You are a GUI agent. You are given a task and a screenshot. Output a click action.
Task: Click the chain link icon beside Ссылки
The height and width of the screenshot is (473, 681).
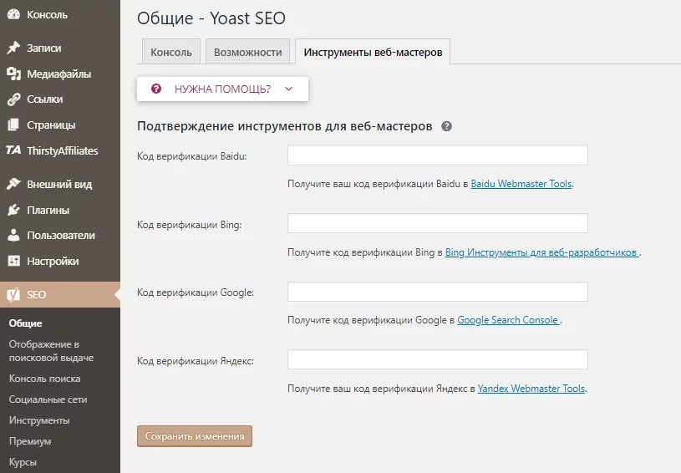tap(13, 99)
